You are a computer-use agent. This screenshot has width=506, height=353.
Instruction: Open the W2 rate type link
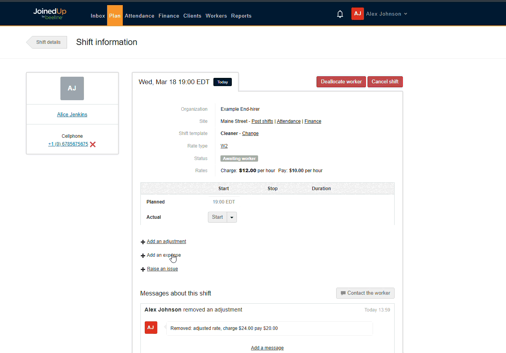point(224,146)
